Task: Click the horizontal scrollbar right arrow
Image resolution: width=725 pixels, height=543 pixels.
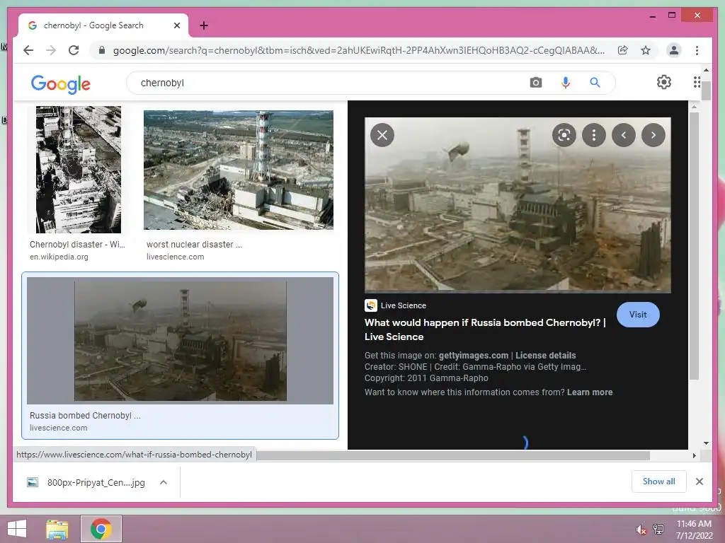Action: point(694,456)
